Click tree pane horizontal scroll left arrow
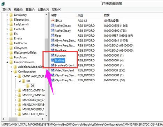Screen dimensions: 163x127 pos(3,119)
